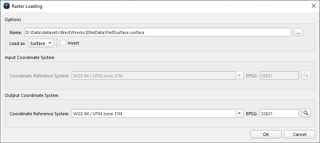Click into the Name file path field
The width and height of the screenshot is (320, 143).
coord(158,32)
